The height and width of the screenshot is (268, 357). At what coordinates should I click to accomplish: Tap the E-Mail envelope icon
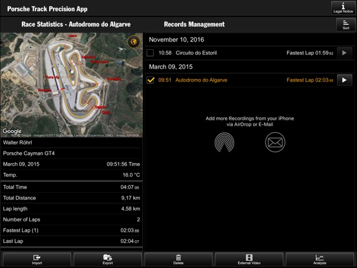click(x=275, y=142)
